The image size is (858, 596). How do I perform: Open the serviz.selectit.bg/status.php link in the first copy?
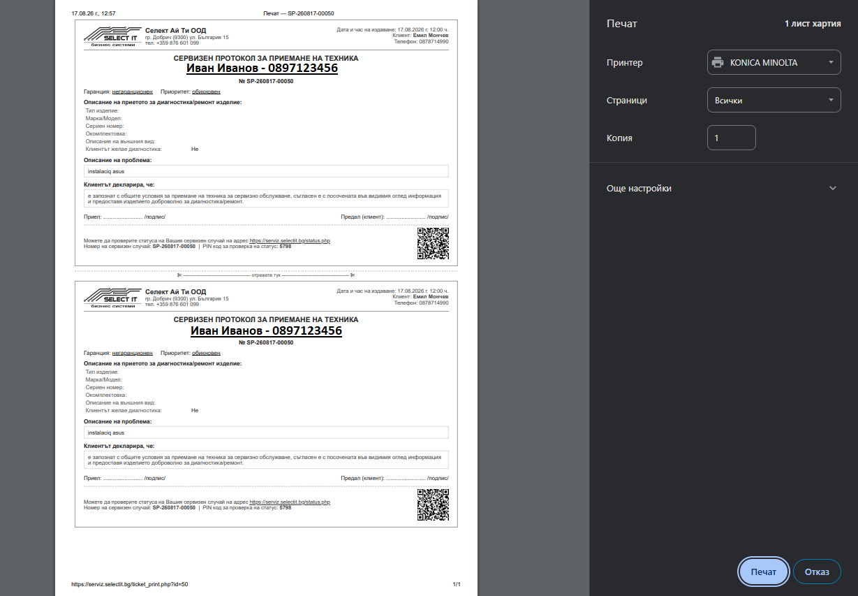point(290,240)
